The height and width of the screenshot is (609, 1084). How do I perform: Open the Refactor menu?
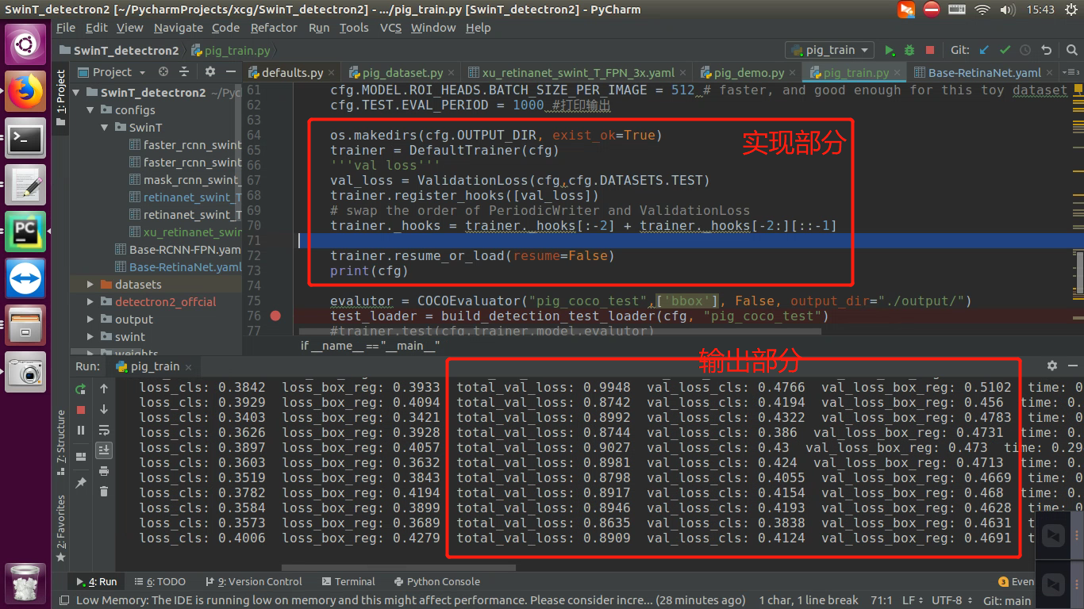[274, 28]
